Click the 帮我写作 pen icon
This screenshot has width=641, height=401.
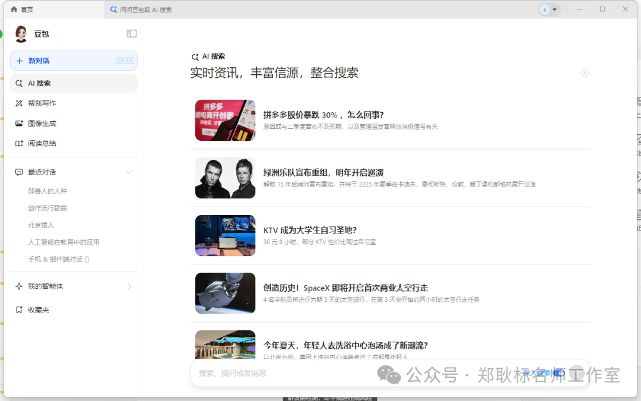coord(19,103)
